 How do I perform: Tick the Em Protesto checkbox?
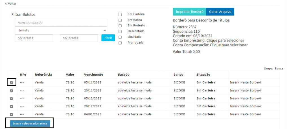pyautogui.click(x=120, y=26)
